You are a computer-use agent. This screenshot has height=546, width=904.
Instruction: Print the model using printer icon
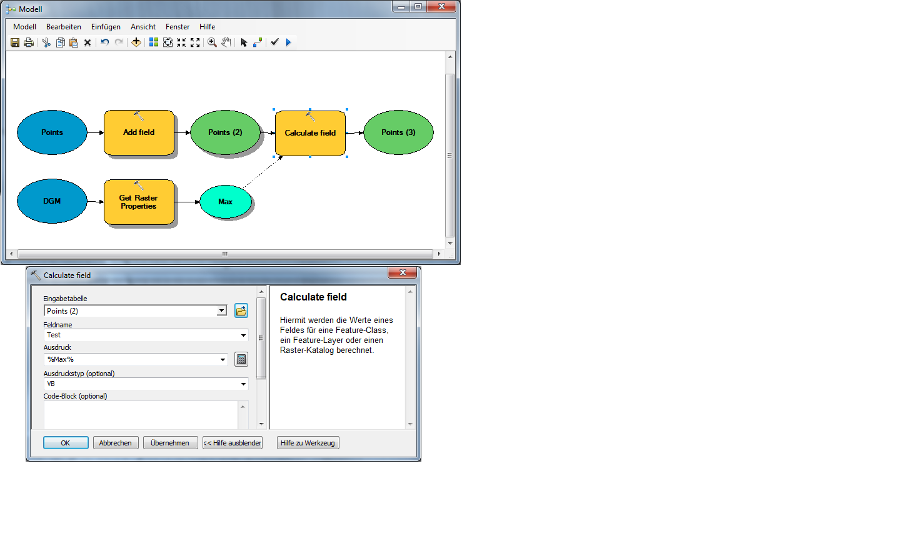29,42
